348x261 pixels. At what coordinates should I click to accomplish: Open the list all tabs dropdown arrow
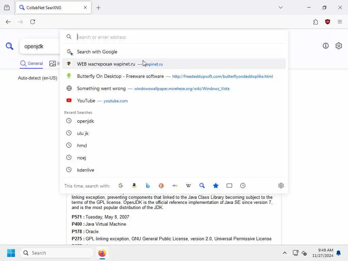point(281,7)
